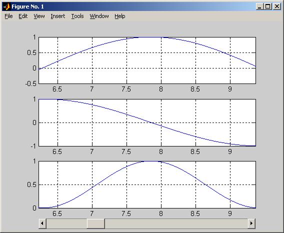
Task: Click scrollbar track right of the thumb
Action: 176,223
